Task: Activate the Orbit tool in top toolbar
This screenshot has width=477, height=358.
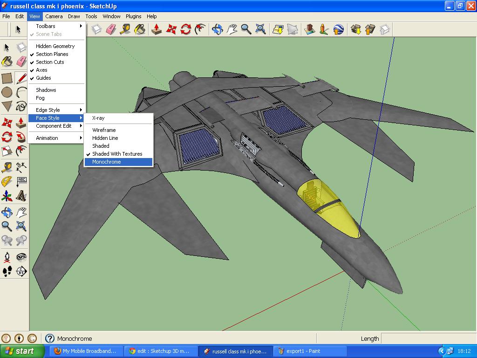Action: point(218,29)
